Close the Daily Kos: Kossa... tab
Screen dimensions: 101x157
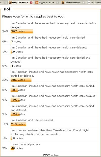[31, 3]
